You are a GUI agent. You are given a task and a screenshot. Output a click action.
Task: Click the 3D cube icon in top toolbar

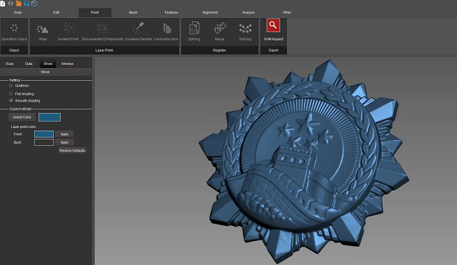(34, 4)
